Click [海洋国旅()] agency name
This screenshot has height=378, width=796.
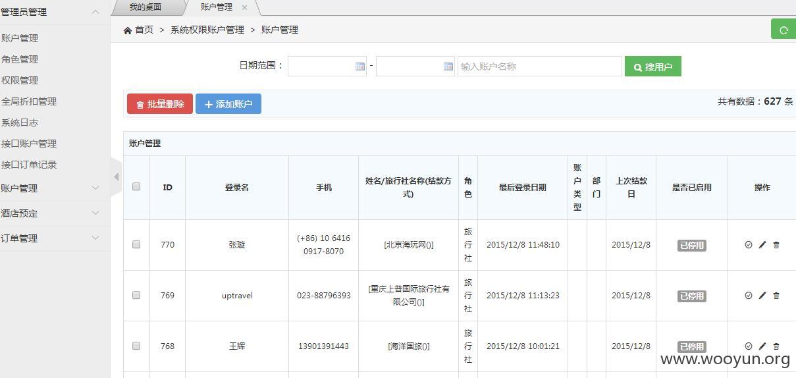coord(409,346)
